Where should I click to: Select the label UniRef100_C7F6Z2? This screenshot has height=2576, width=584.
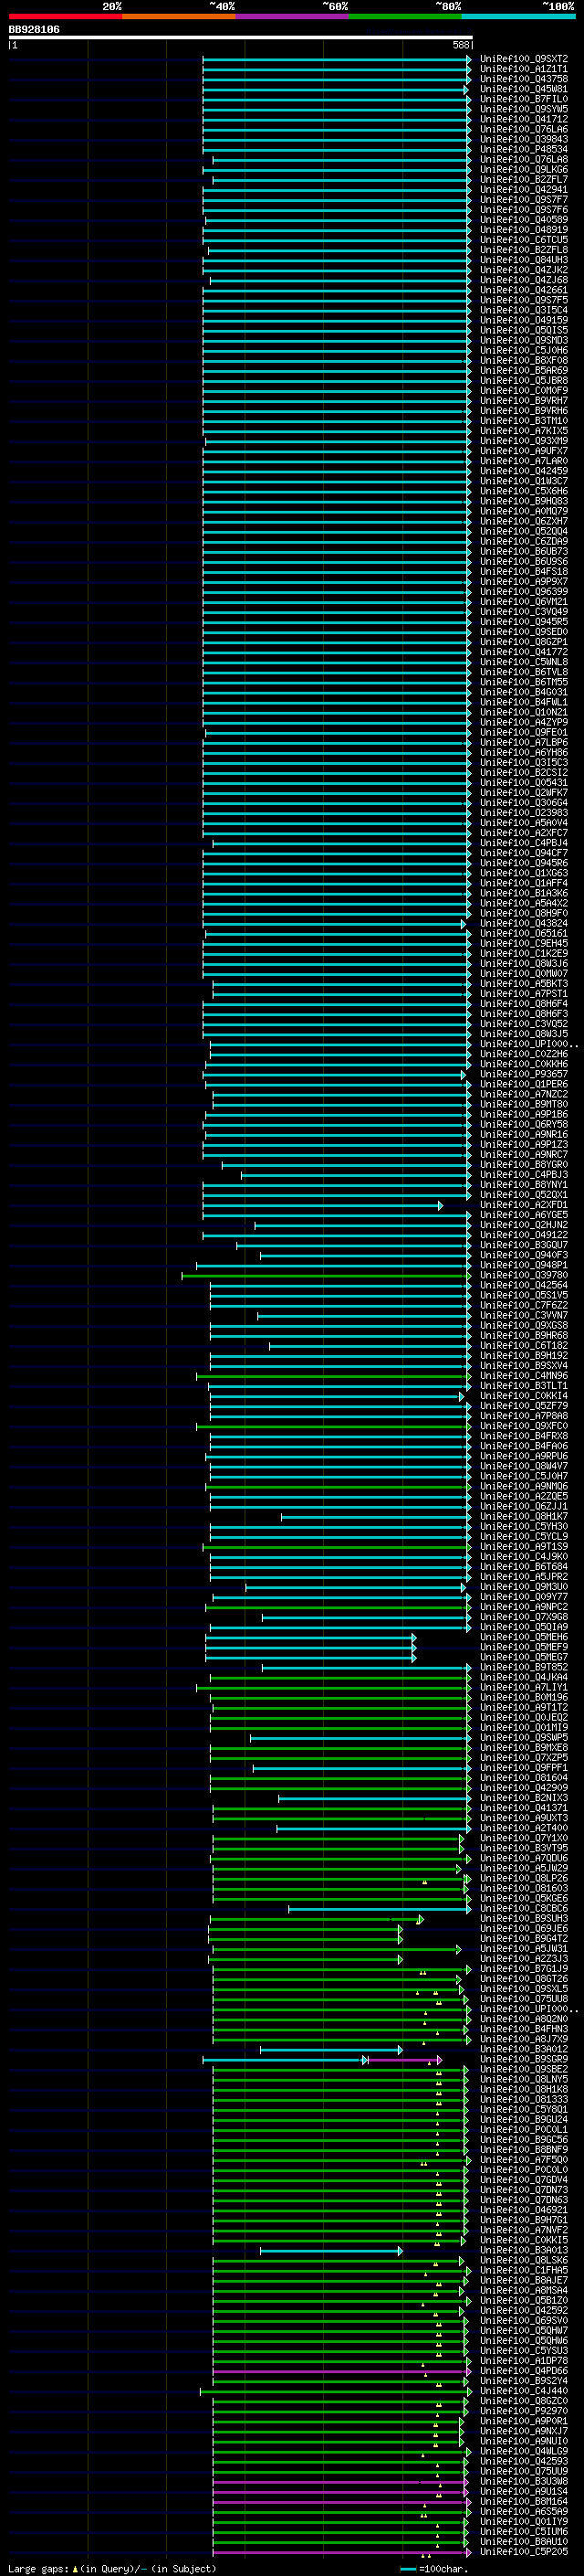[x=524, y=1305]
